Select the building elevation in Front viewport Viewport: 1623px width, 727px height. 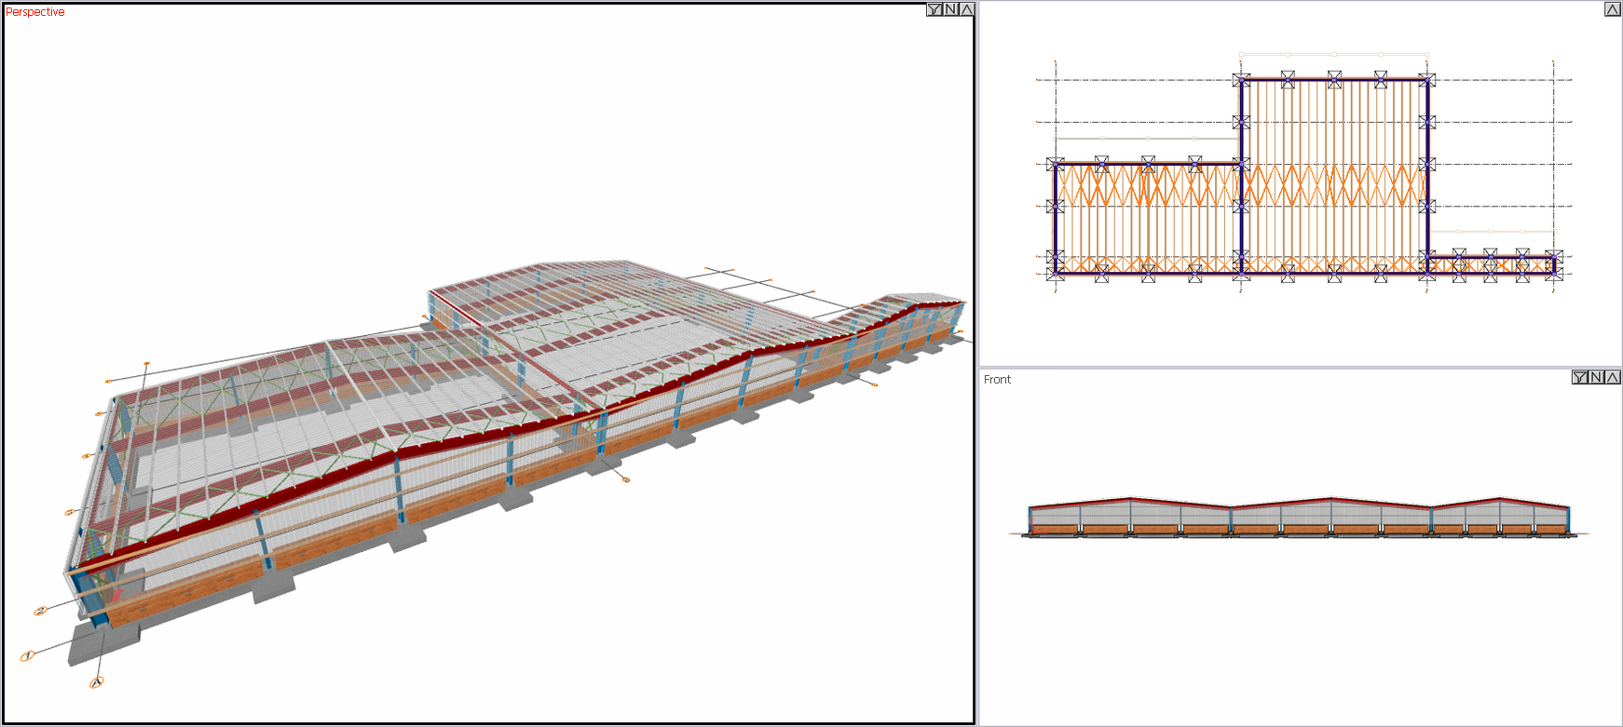tap(1300, 518)
